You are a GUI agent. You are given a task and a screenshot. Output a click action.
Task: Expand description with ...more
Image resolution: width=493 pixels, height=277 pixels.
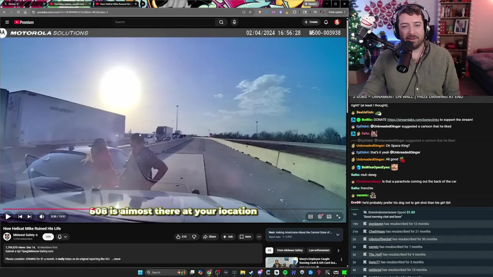116,259
